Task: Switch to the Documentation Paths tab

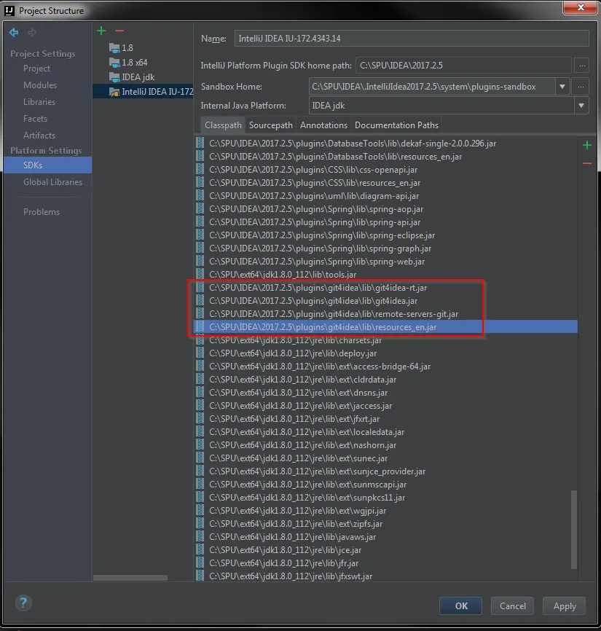Action: (x=396, y=125)
